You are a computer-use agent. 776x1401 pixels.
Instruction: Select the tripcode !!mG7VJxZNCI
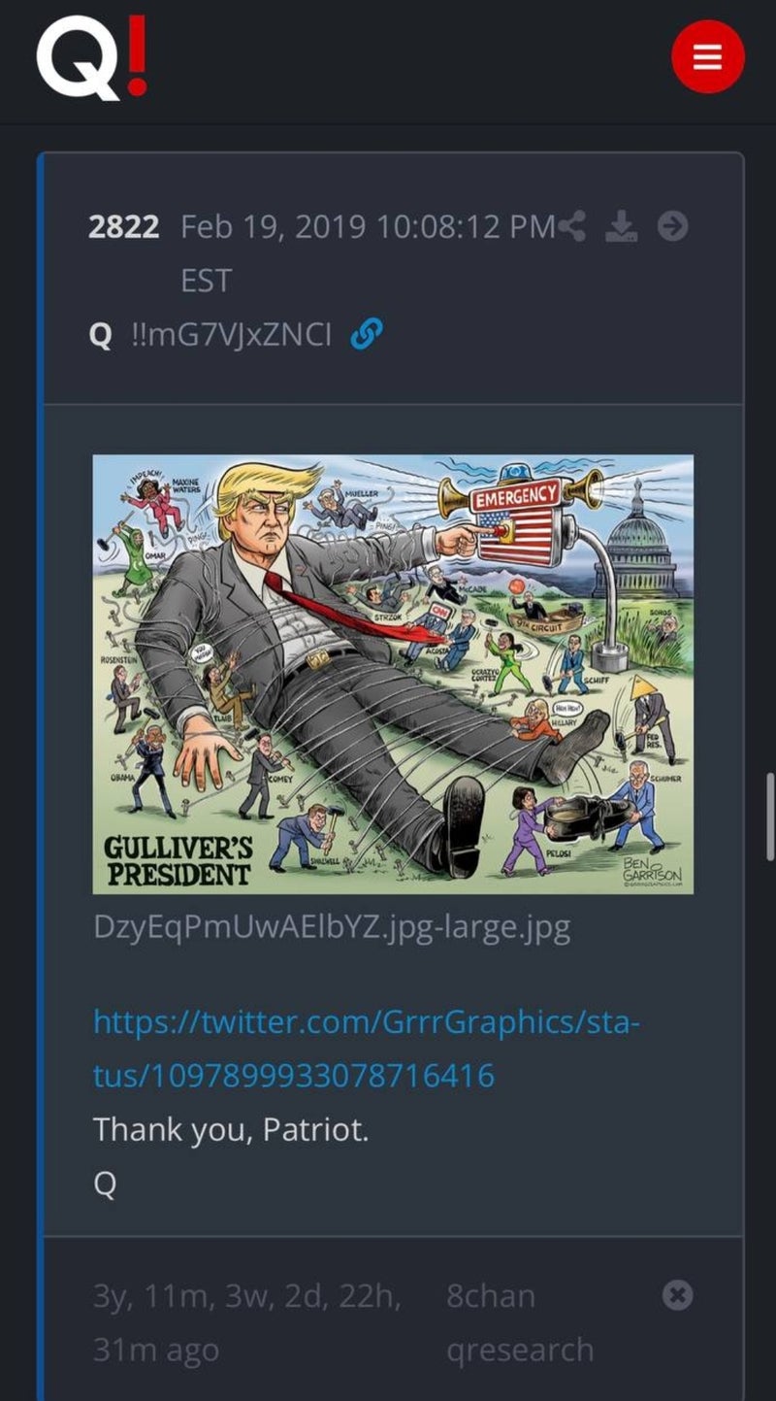coord(230,335)
